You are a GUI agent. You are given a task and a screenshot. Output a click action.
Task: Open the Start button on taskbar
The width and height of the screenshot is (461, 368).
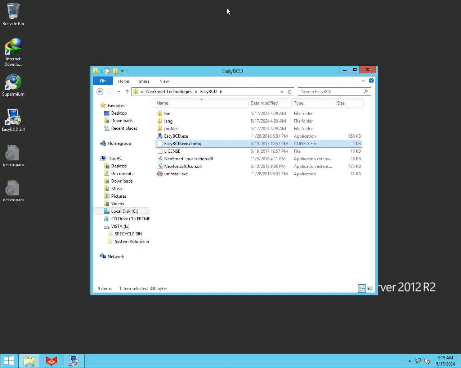(9, 361)
